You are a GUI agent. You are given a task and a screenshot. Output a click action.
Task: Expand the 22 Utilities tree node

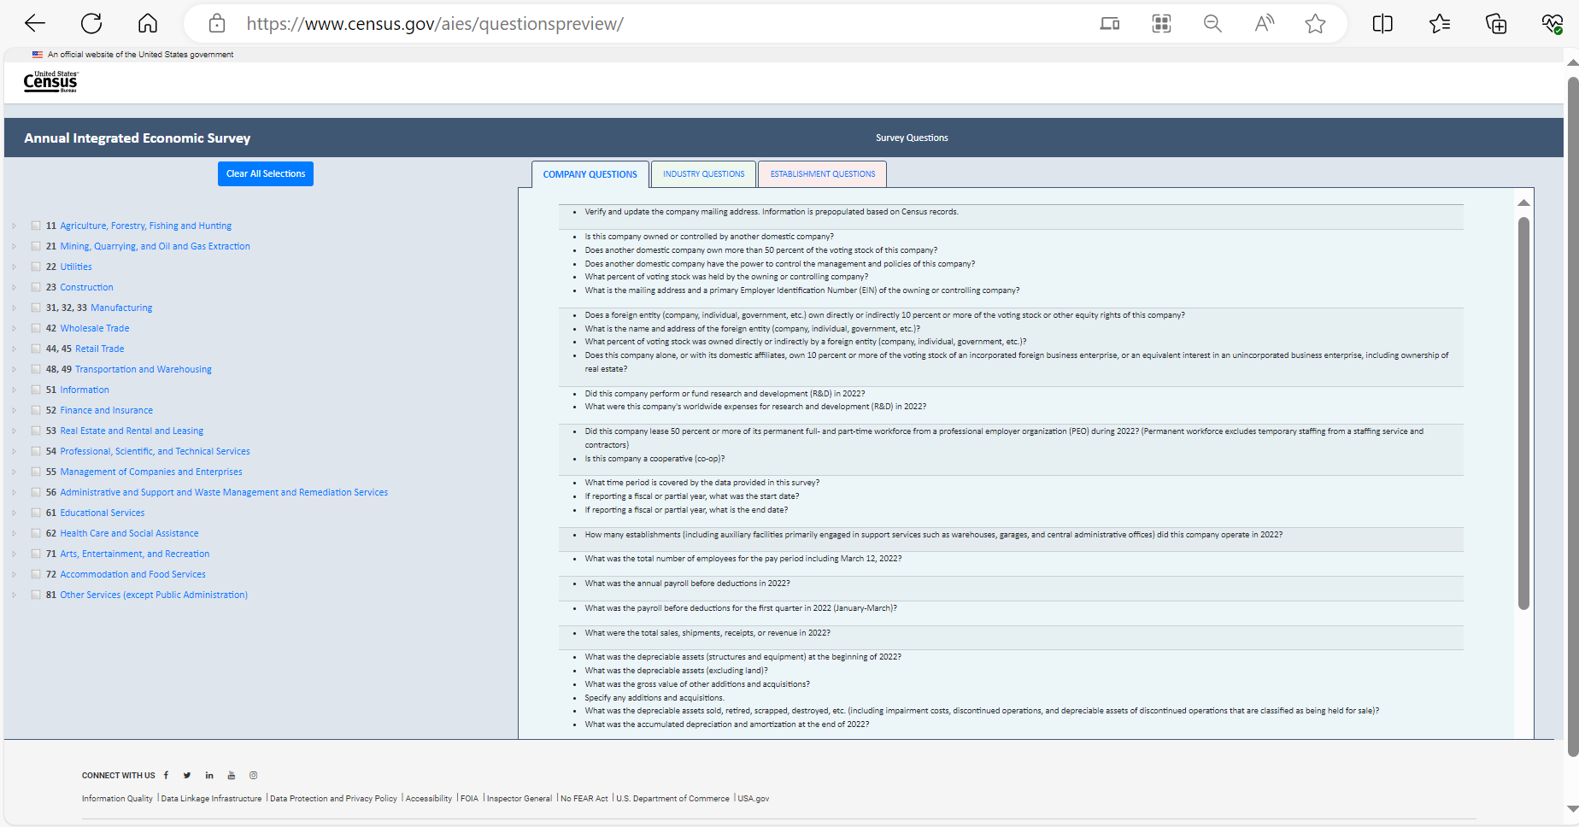pos(15,267)
